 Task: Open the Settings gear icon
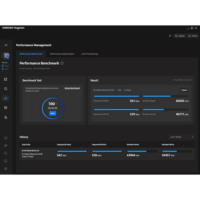coord(6,169)
